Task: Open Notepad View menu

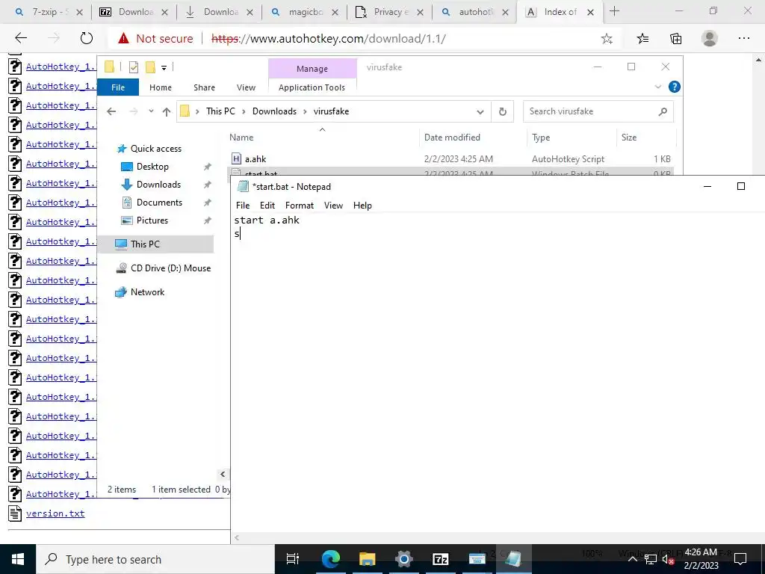Action: point(333,206)
